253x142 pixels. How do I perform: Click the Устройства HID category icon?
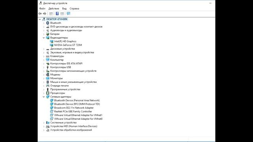coord(47,126)
